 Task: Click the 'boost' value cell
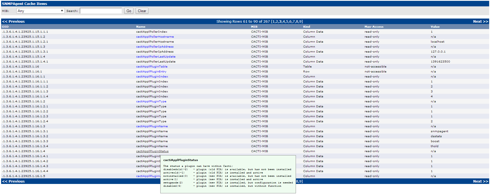click(x=435, y=141)
